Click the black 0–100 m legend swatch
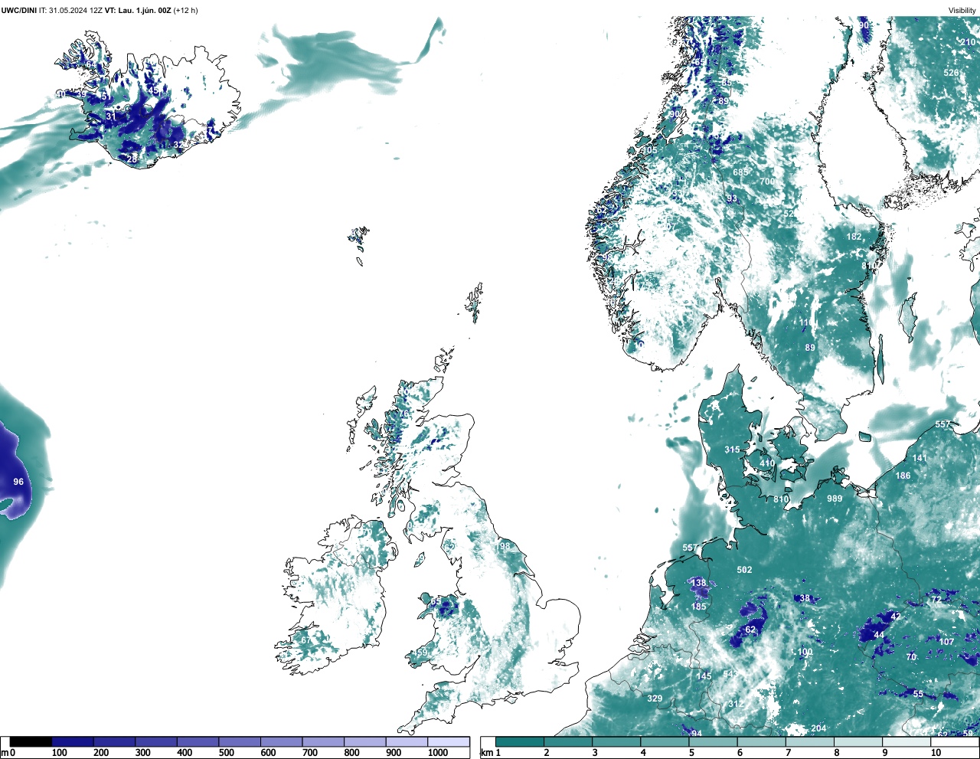980x759 pixels. pos(31,741)
